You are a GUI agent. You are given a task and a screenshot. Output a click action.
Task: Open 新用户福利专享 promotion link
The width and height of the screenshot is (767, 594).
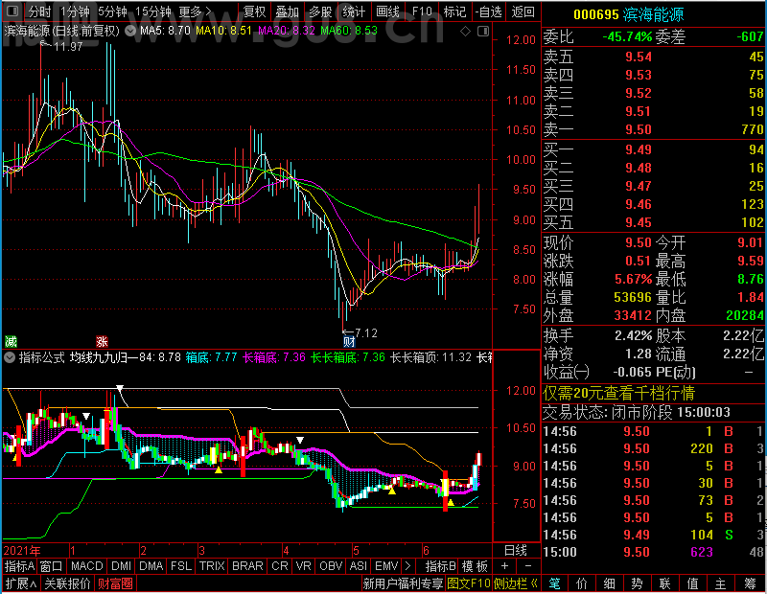(403, 583)
